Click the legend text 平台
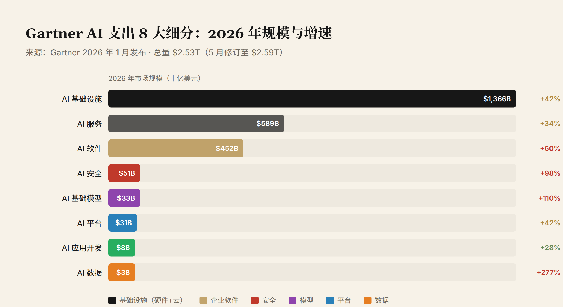The image size is (563, 307). coord(344,300)
